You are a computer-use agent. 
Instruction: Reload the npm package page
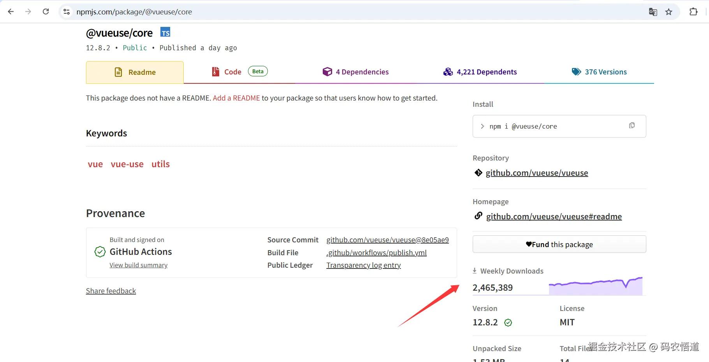tap(46, 12)
